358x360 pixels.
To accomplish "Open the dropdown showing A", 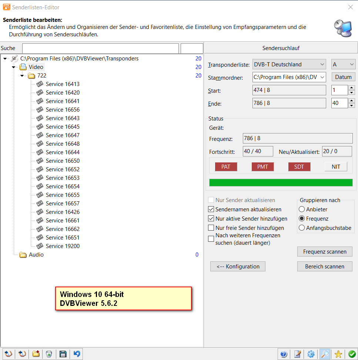I will [x=343, y=65].
